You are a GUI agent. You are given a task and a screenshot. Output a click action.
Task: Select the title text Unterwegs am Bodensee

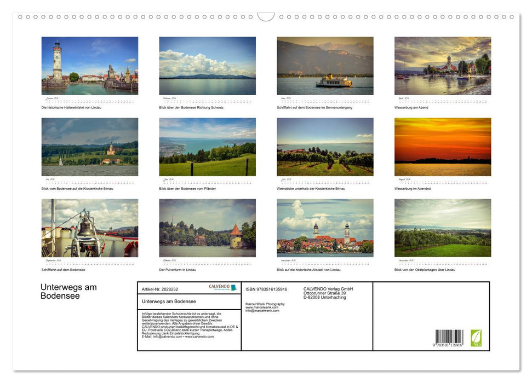[x=68, y=291]
